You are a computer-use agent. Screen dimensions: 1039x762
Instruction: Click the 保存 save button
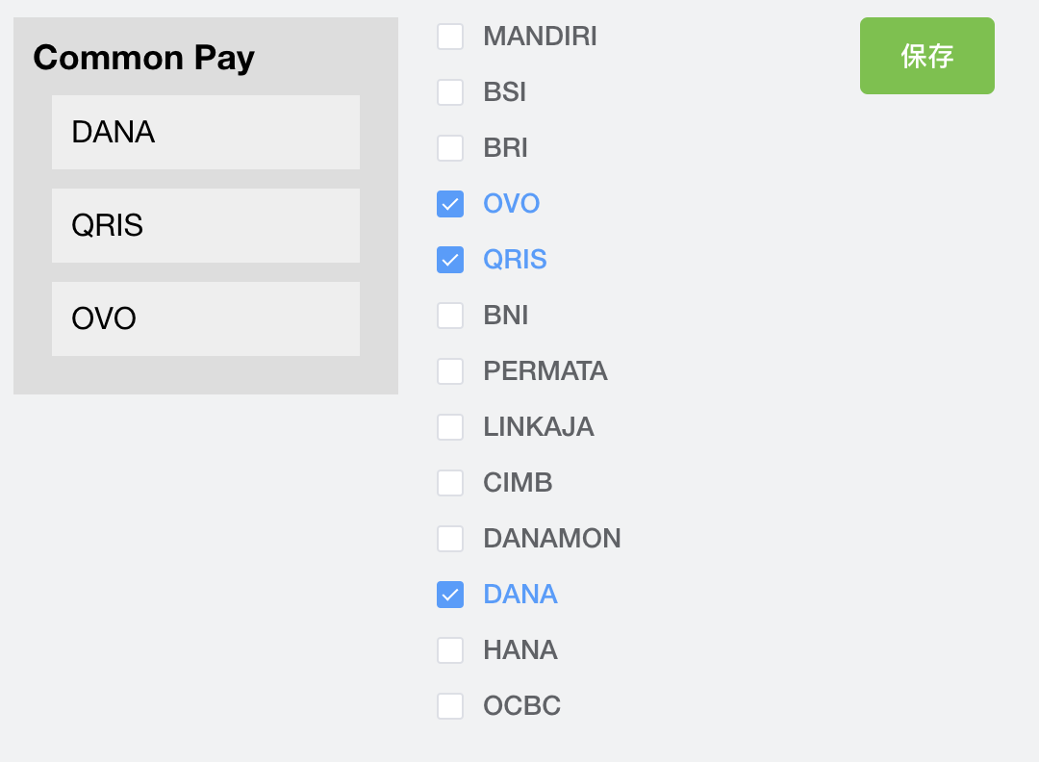926,56
